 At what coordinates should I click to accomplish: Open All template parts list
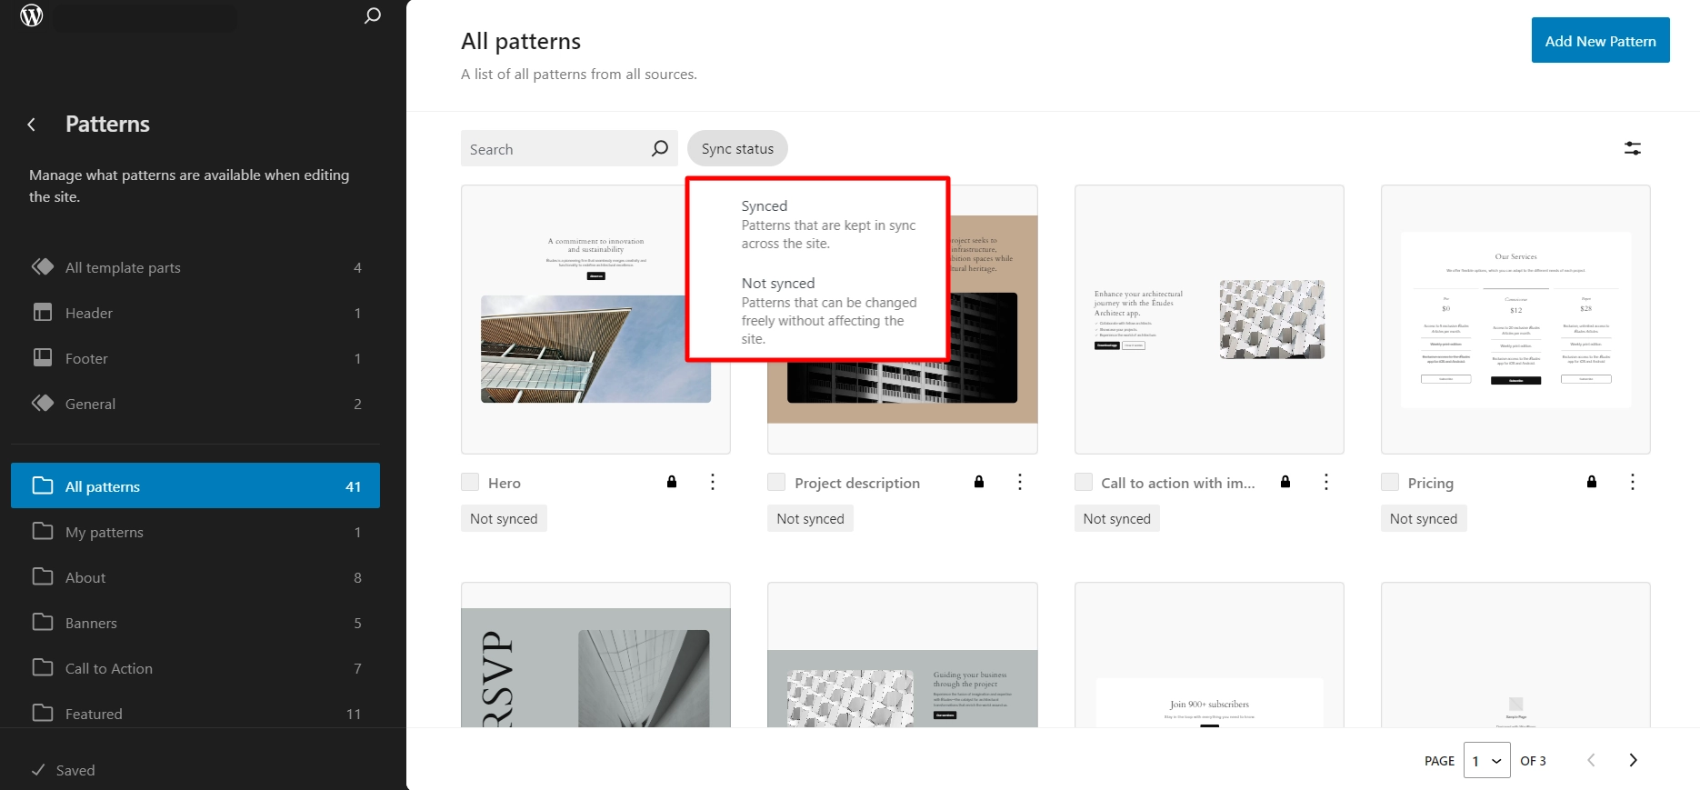click(195, 267)
